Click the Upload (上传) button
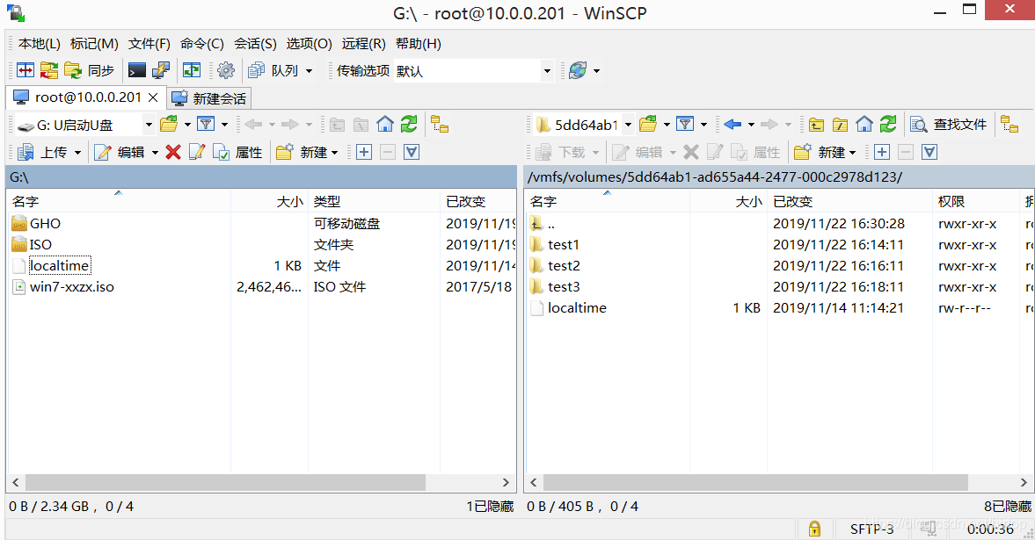Viewport: 1035px width, 540px height. [44, 152]
